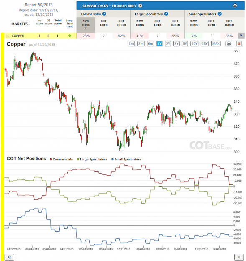Screen dimensions: 246x261
Task: Go to previous period with the double-left arrow
Action: [9, 257]
